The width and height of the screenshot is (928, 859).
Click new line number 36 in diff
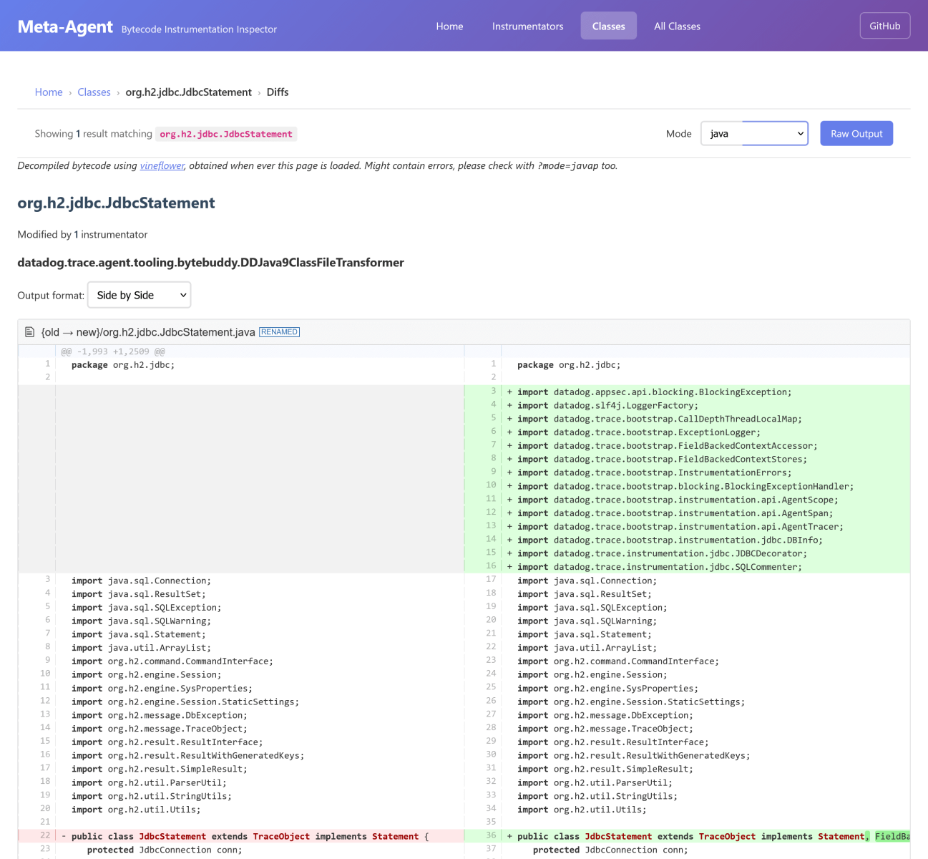491,835
